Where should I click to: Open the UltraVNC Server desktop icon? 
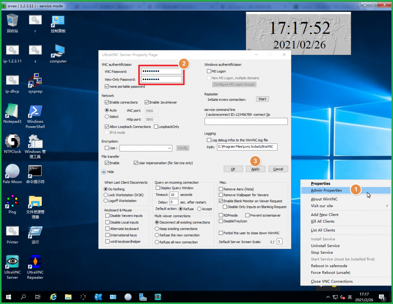coord(12,262)
